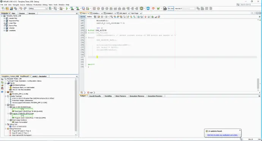
Task: Click the top icon in dashboard sidebar
Action: pyautogui.click(x=2, y=79)
